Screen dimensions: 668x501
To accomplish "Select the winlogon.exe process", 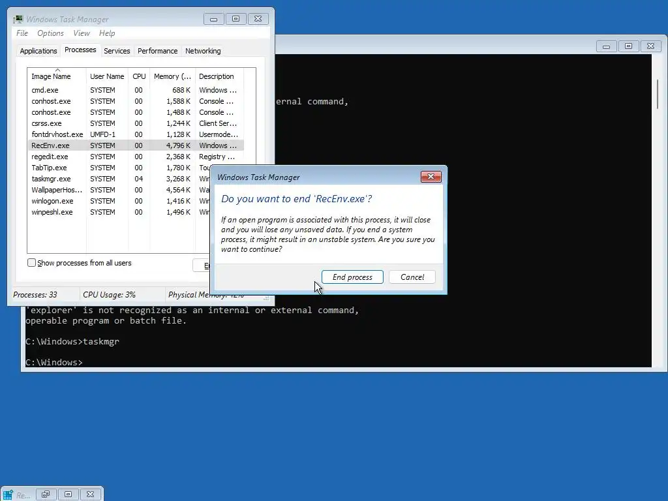I will (x=119, y=201).
